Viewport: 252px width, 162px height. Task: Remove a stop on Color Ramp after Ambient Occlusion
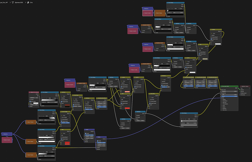click(44, 98)
